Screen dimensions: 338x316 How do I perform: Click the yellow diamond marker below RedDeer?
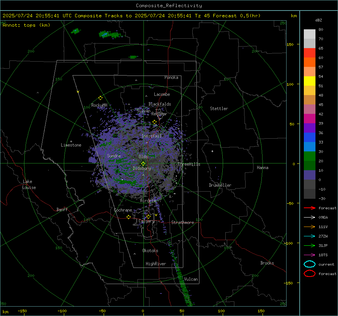tap(154, 122)
